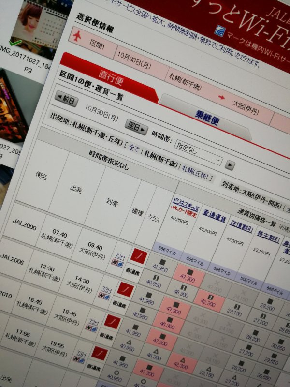Select JAL2006 J class 47,300 fare
Image resolution: width=290 pixels, height=387 pixels.
coord(174,309)
